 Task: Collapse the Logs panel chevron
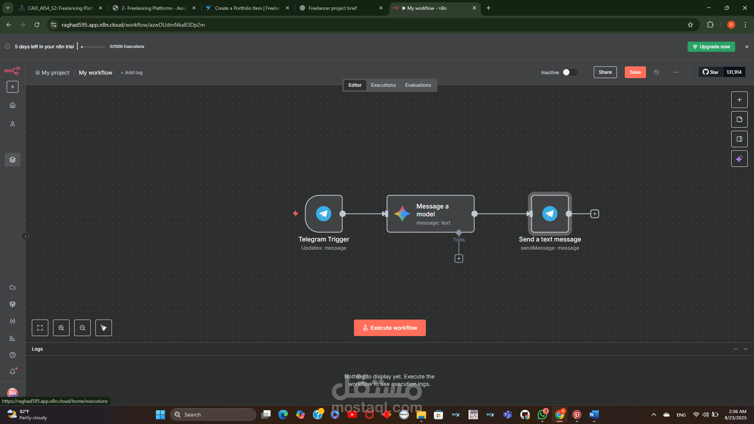click(746, 349)
